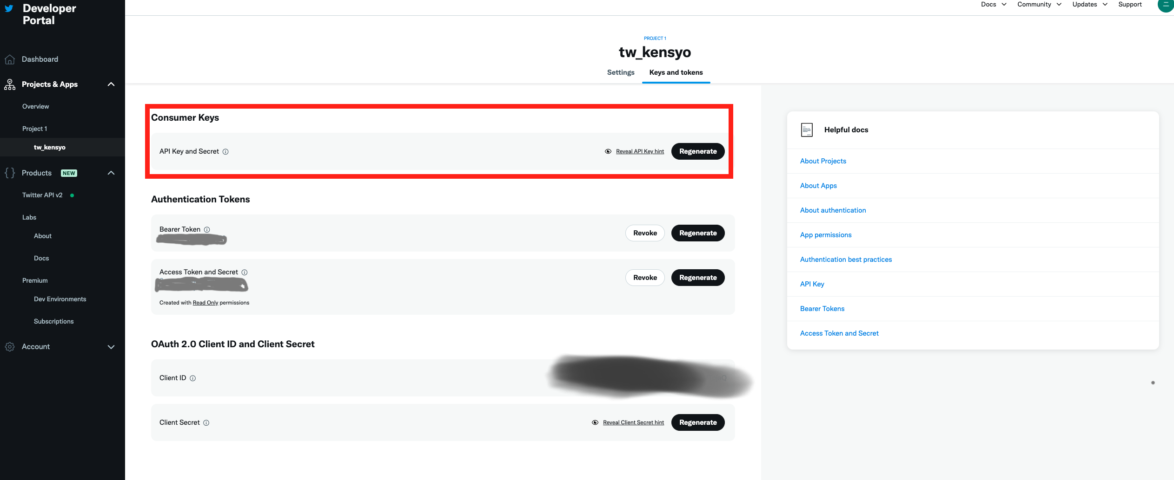This screenshot has height=480, width=1174.
Task: Click the Dashboard home icon
Action: (10, 59)
